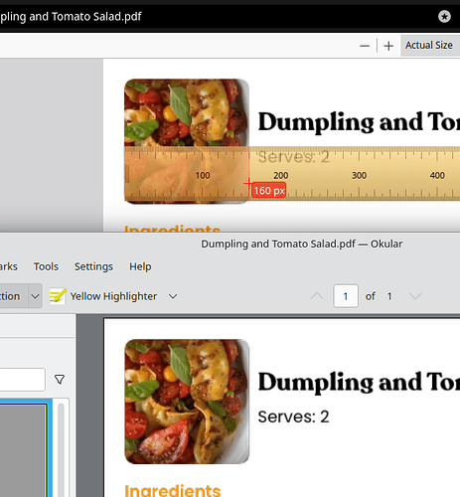Select the Yellow Highlighter tool

click(103, 296)
